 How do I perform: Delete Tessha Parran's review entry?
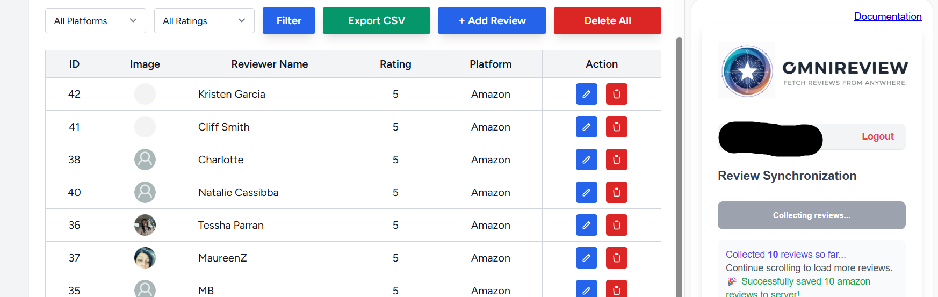pyautogui.click(x=616, y=225)
